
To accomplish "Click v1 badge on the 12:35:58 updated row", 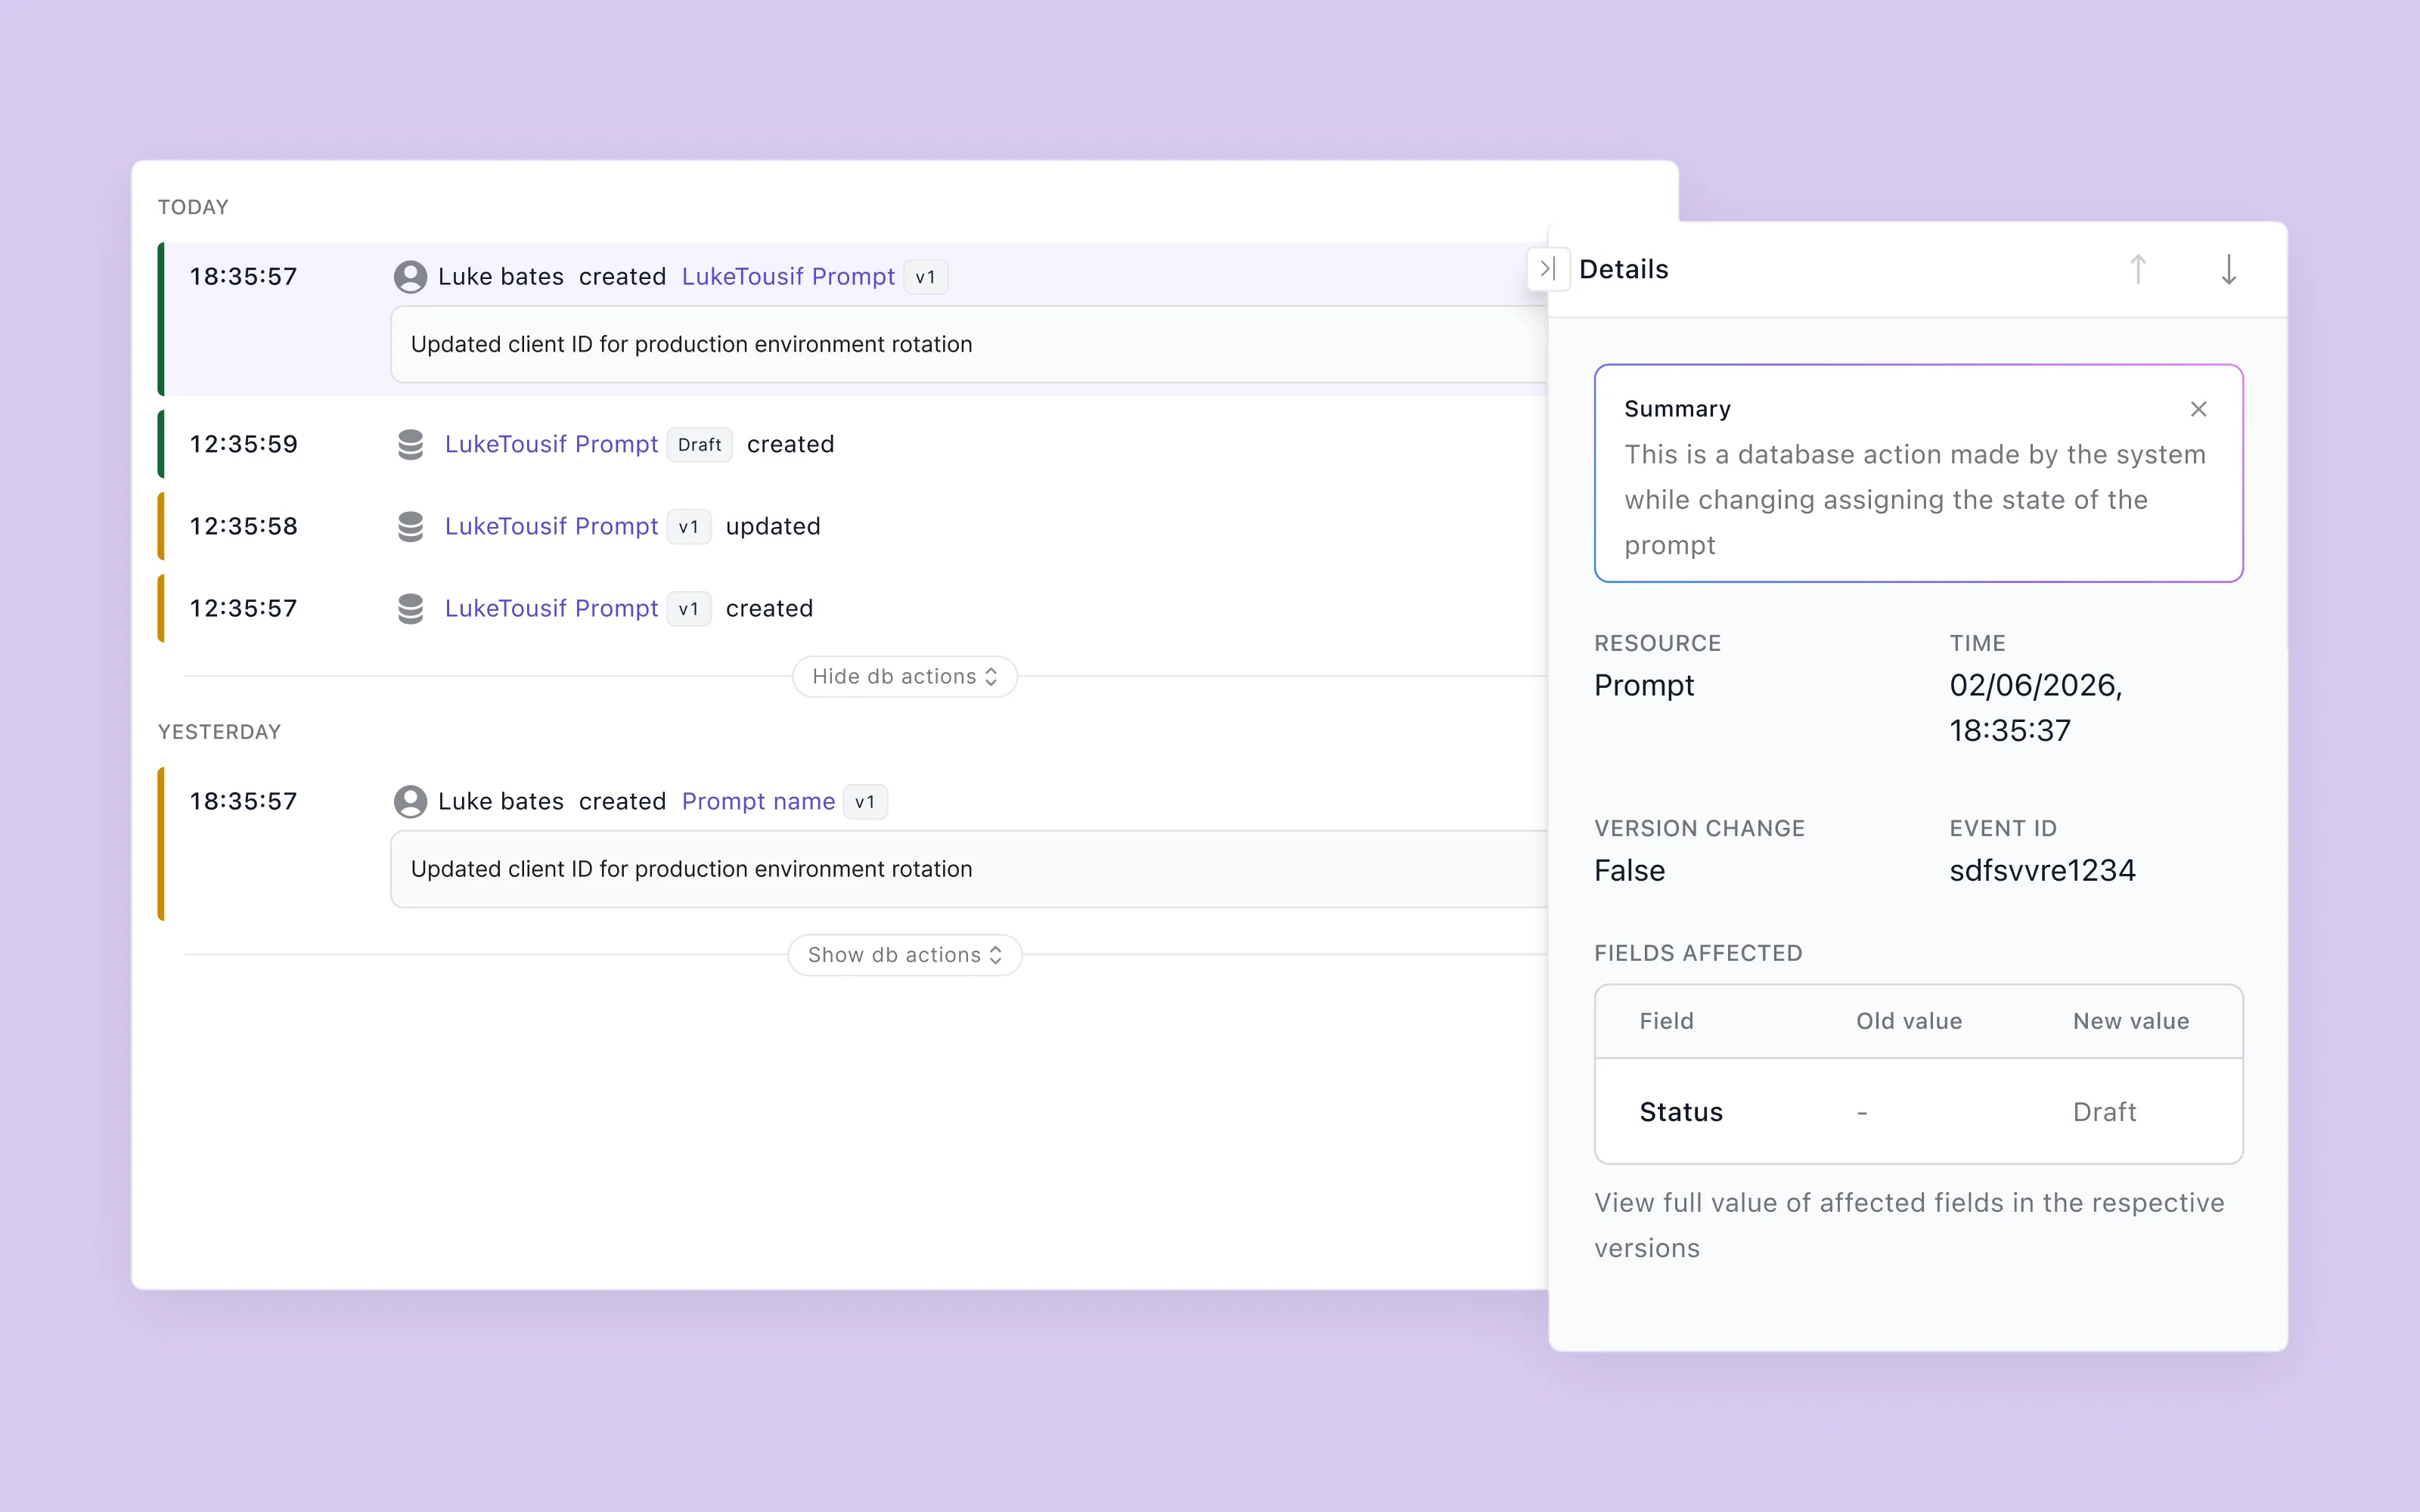I will (x=688, y=527).
